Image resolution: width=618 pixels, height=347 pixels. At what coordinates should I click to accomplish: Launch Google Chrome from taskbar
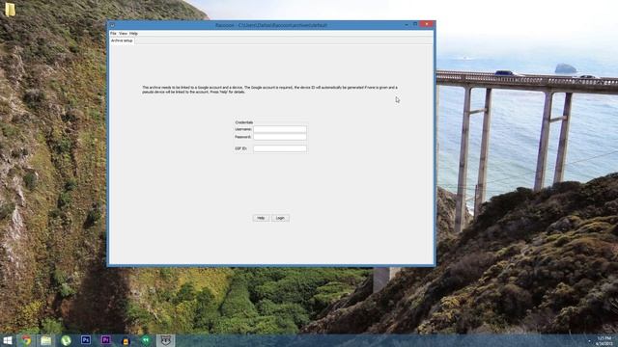(x=26, y=340)
